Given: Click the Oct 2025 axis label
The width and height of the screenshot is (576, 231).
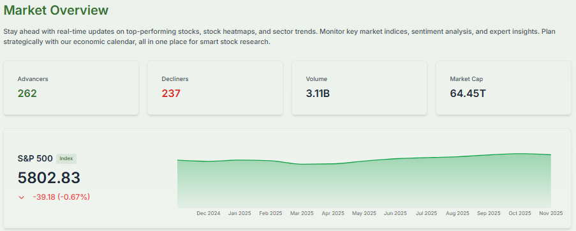Looking at the screenshot, I should coord(520,213).
